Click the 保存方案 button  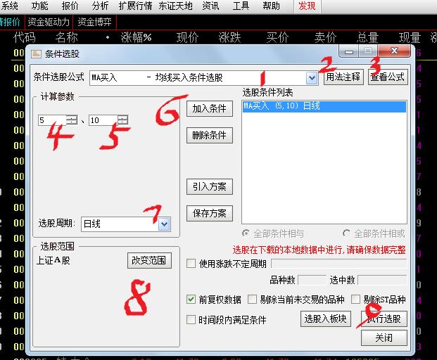210,213
